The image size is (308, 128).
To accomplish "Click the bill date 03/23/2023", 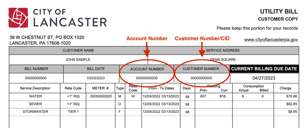I will 96,78.
